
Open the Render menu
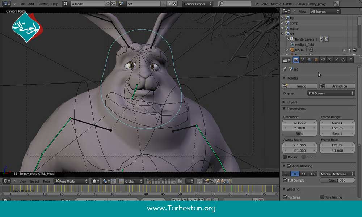coord(42,4)
